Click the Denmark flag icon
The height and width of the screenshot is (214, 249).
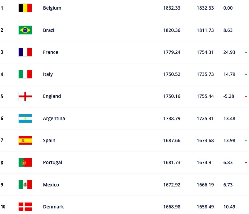(25, 207)
